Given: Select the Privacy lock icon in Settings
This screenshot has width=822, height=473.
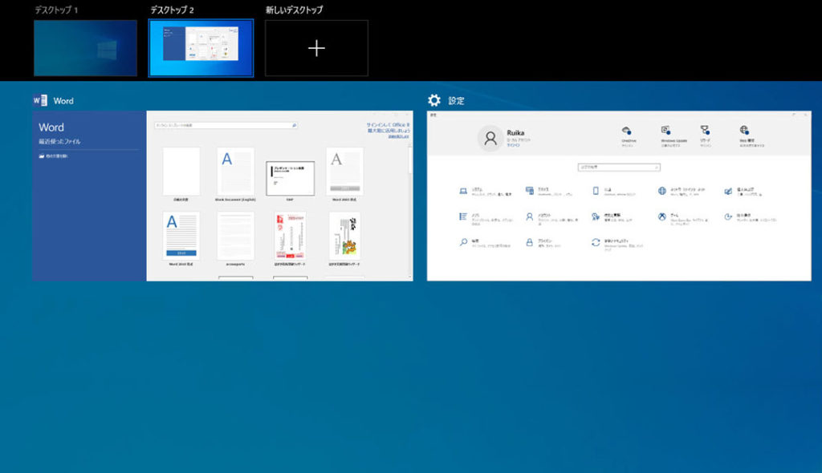Looking at the screenshot, I should [530, 241].
